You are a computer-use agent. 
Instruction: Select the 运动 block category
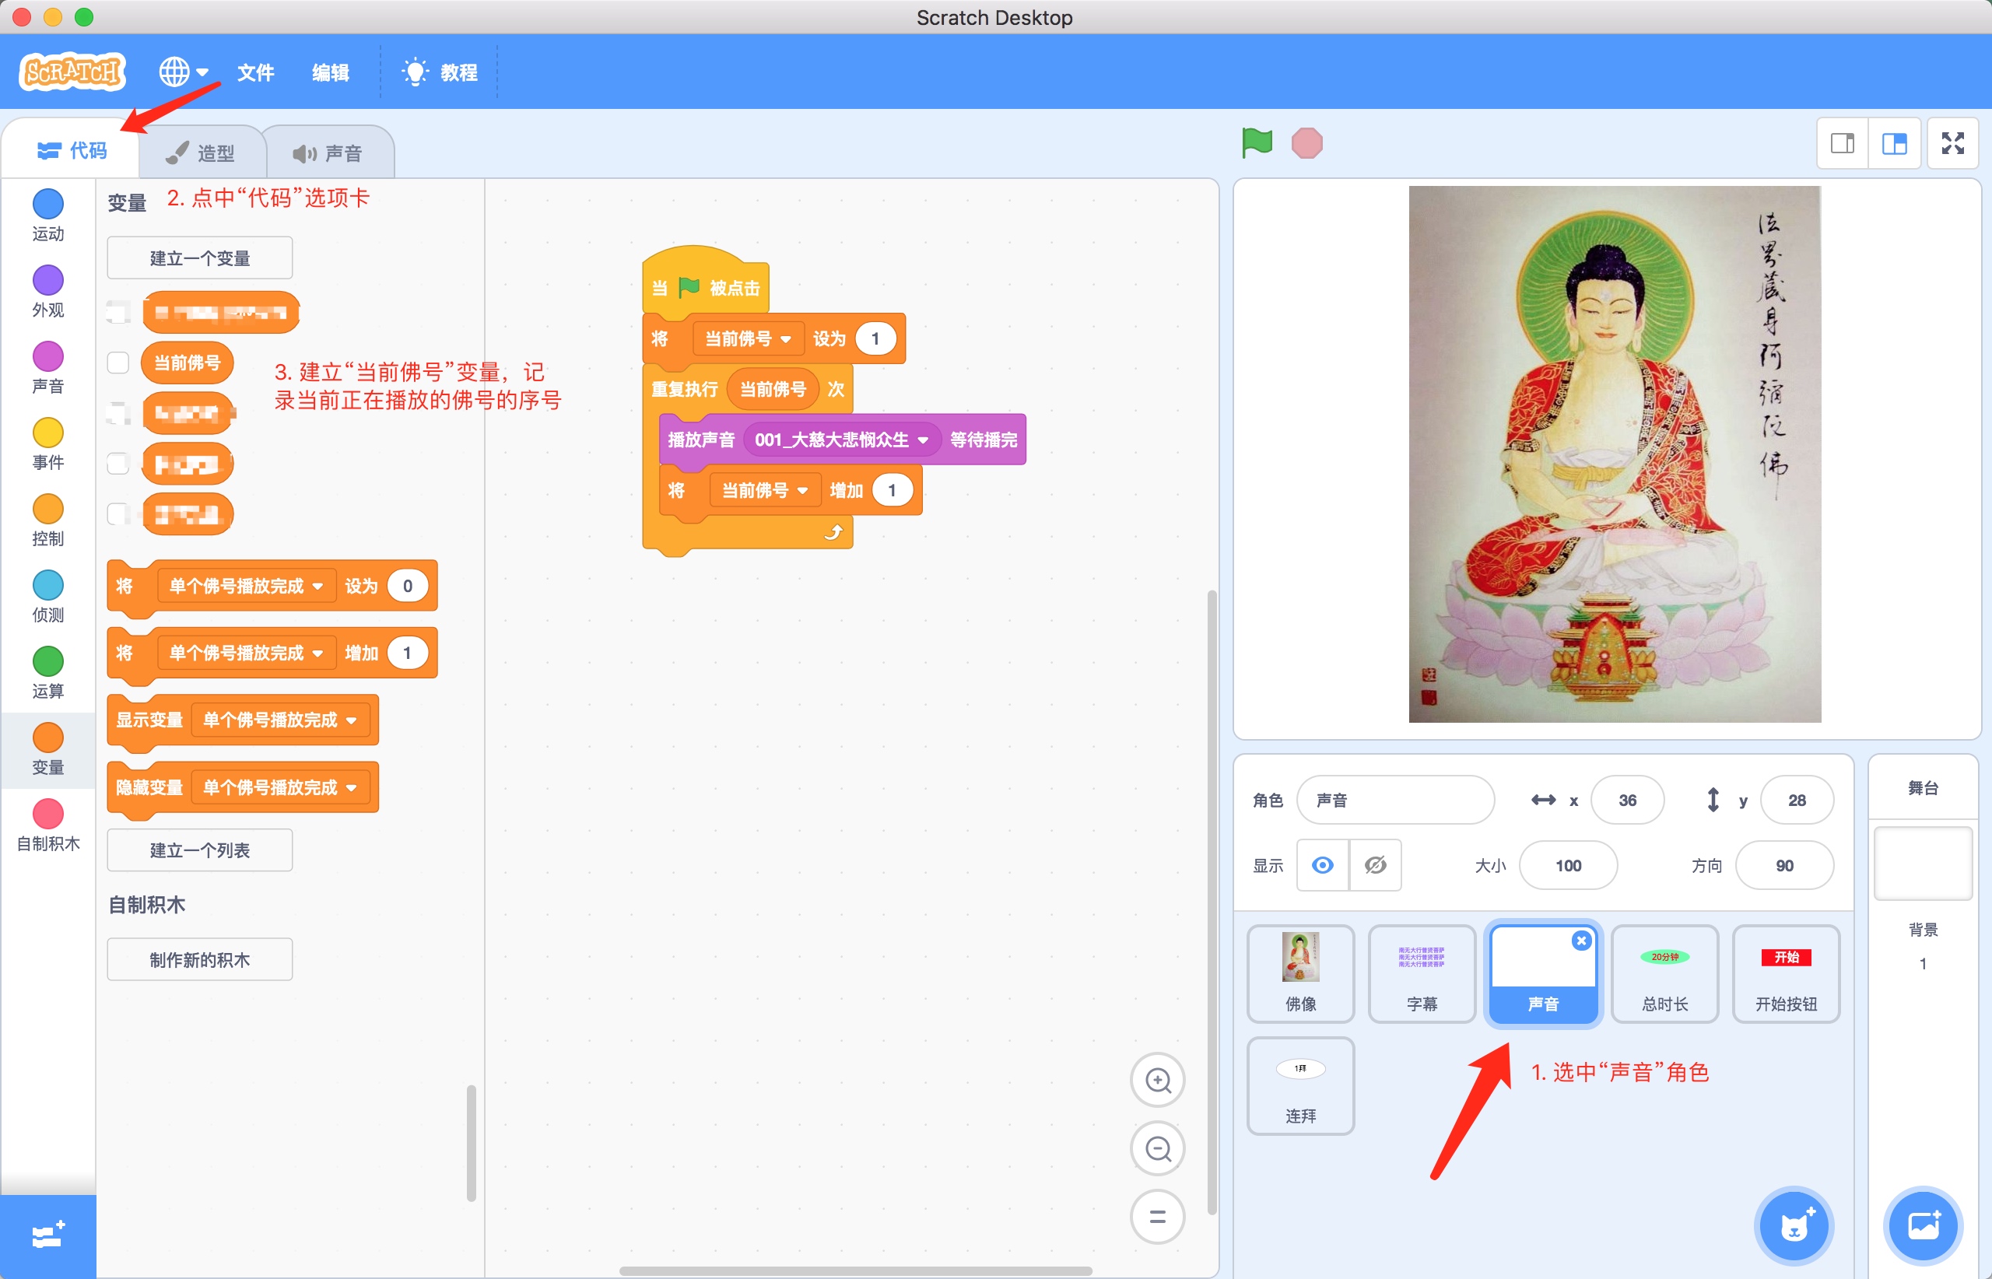48,216
